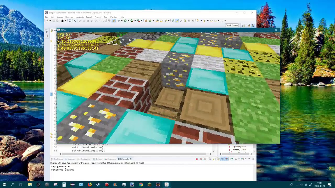This screenshot has height=188, width=335.
Task: Switch to the Problems tab
Action: point(57,159)
